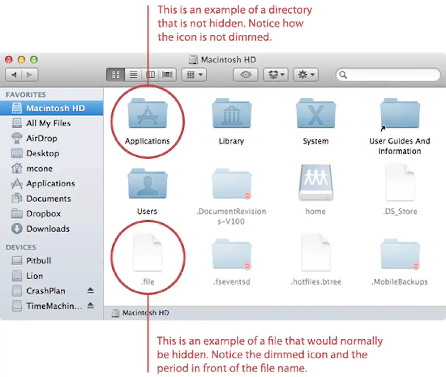Select the .file document icon
This screenshot has height=377, width=446.
[148, 253]
